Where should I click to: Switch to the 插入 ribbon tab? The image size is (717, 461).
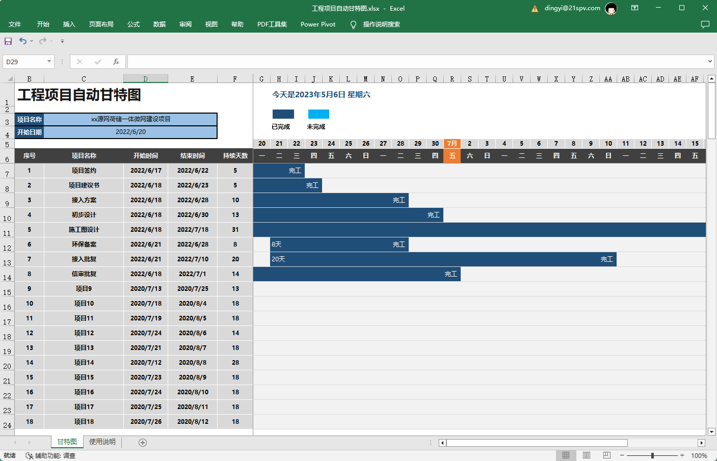tap(69, 24)
